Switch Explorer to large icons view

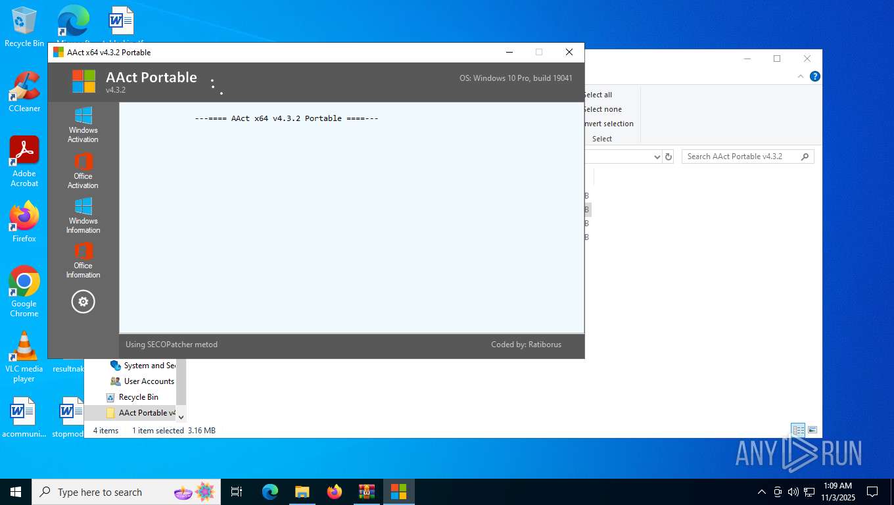(812, 430)
